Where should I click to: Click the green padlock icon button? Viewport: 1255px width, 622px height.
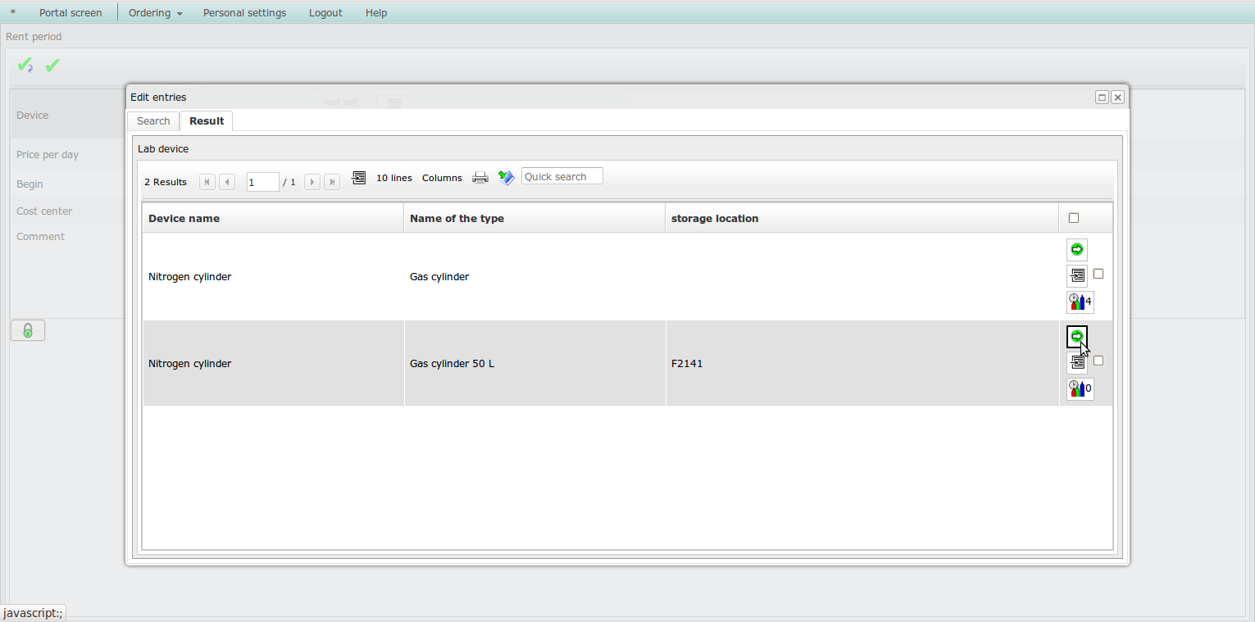[x=28, y=331]
